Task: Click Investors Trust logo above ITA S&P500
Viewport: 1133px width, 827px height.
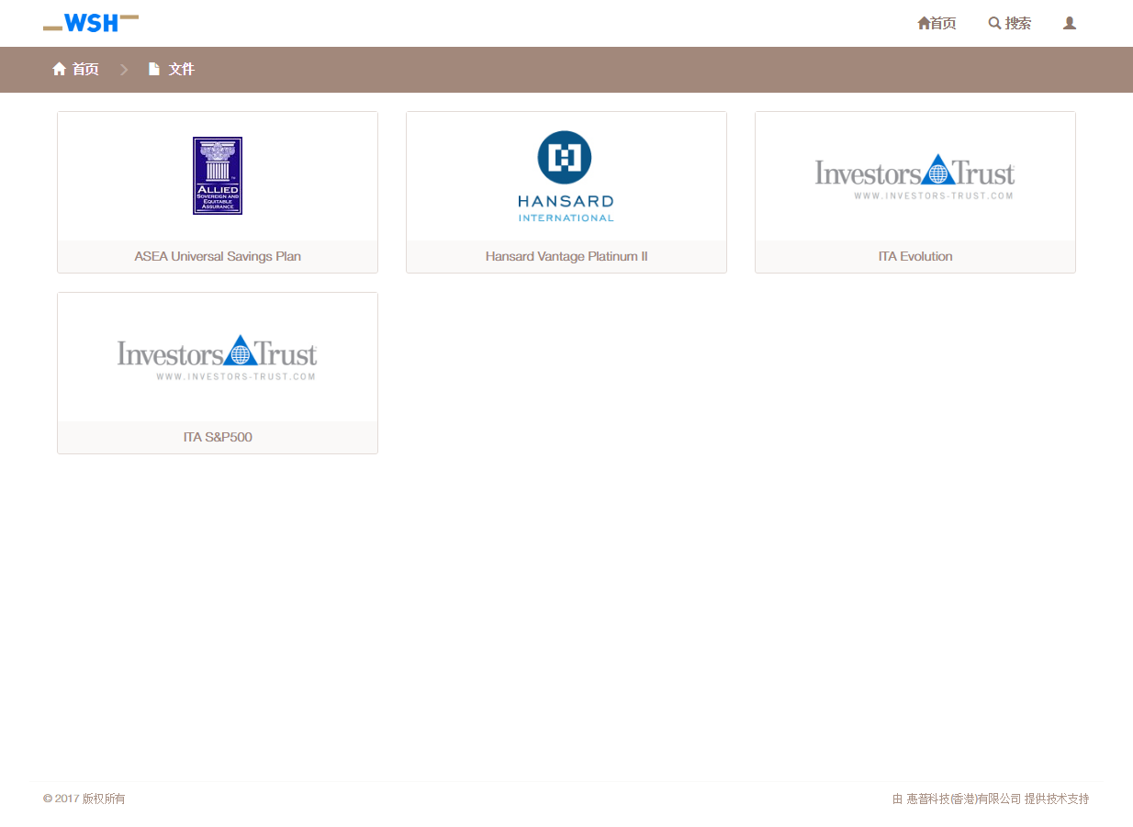Action: click(218, 357)
